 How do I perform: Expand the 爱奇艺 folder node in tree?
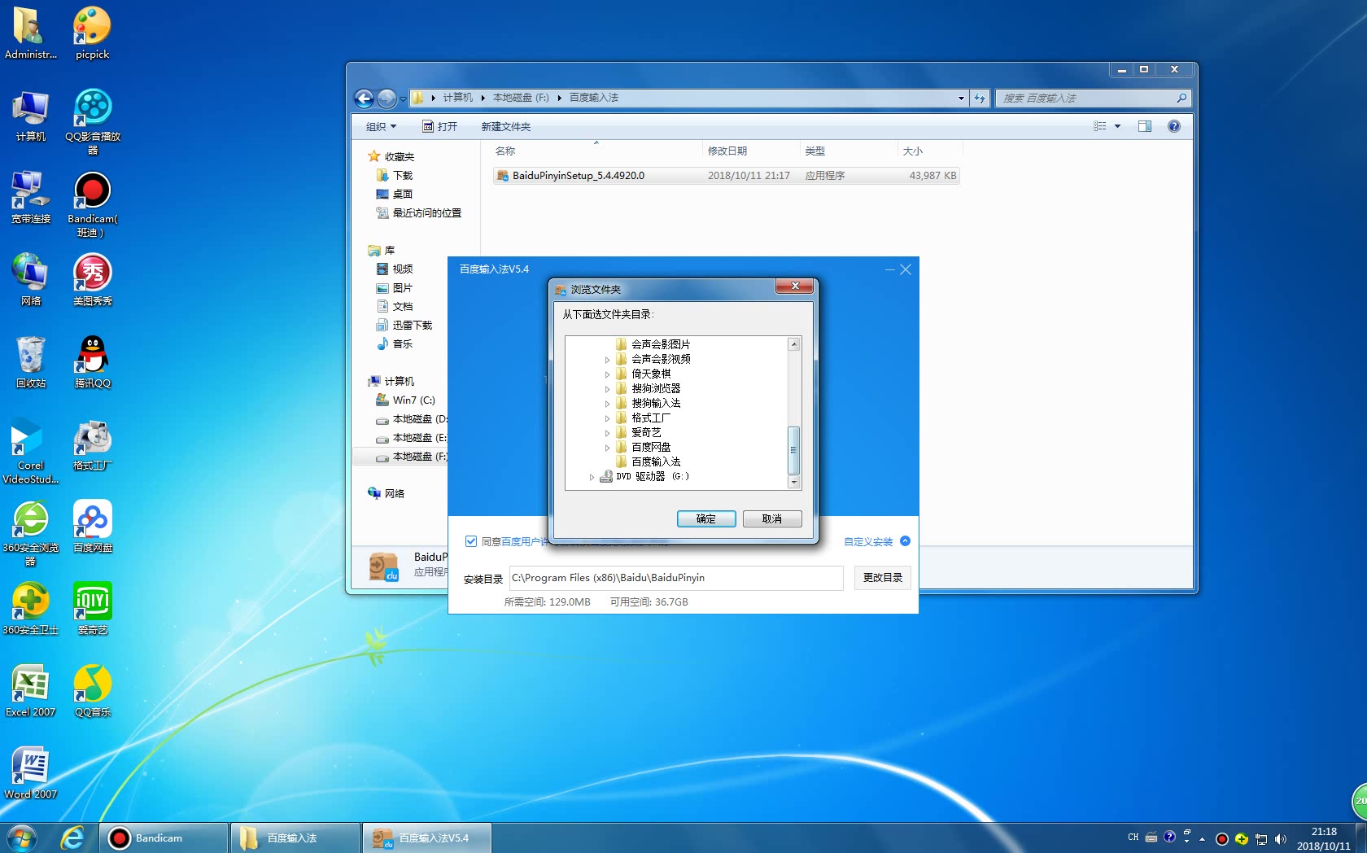(607, 433)
